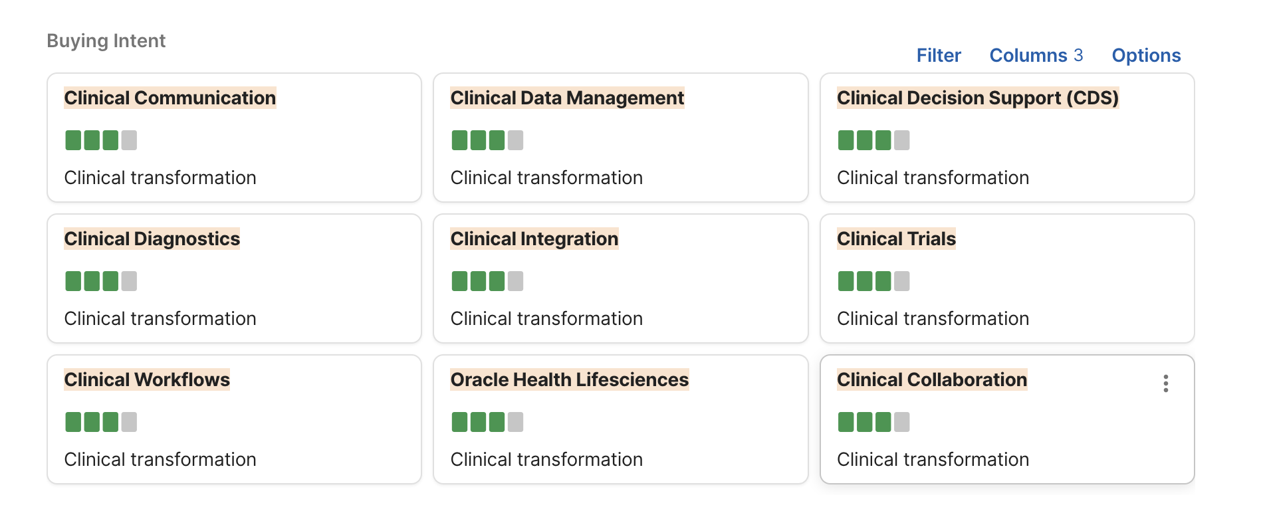The width and height of the screenshot is (1267, 525).
Task: Click the intent strength bar on Clinical Integration
Action: pos(487,281)
